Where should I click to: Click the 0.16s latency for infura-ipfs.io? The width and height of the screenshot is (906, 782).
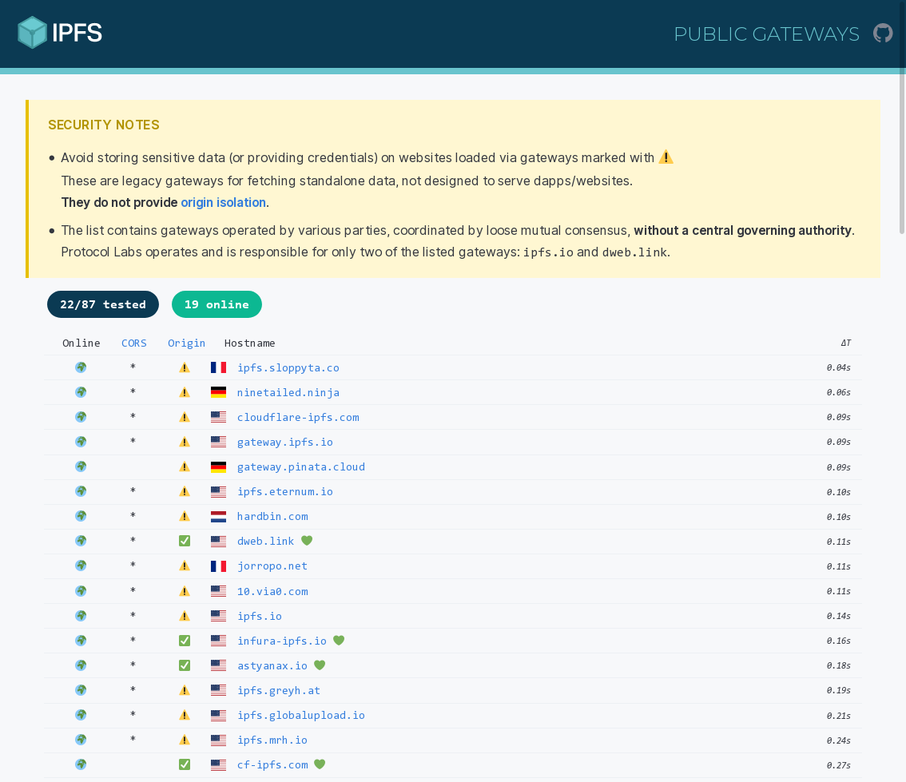[x=838, y=641]
